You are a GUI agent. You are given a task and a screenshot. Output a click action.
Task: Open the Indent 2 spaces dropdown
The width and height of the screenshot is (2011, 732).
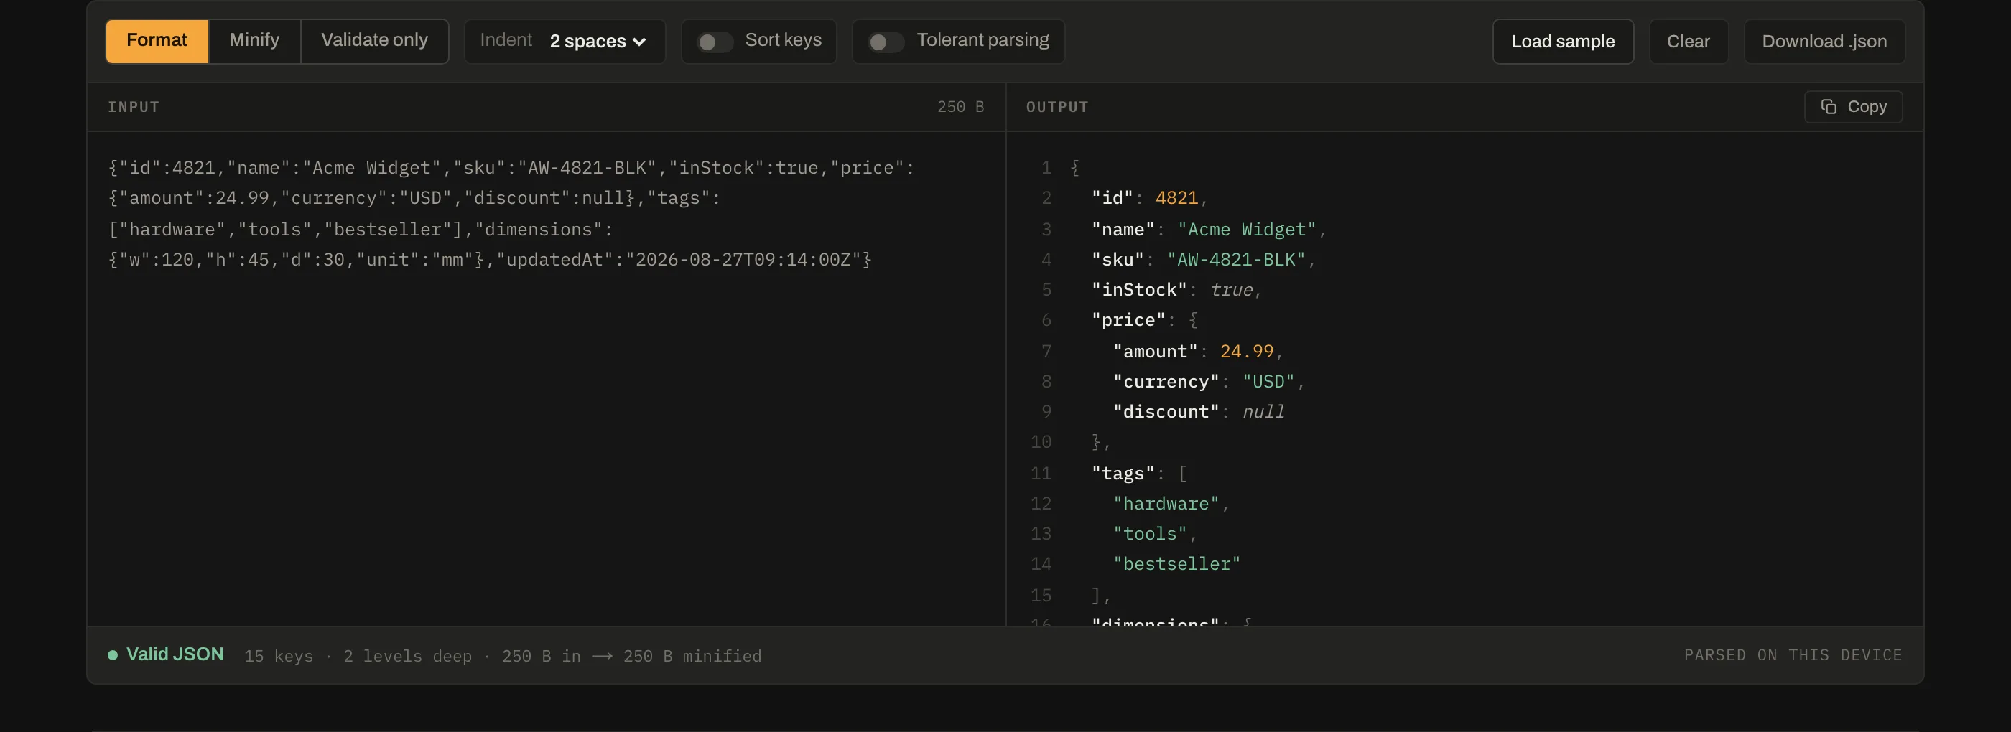565,41
